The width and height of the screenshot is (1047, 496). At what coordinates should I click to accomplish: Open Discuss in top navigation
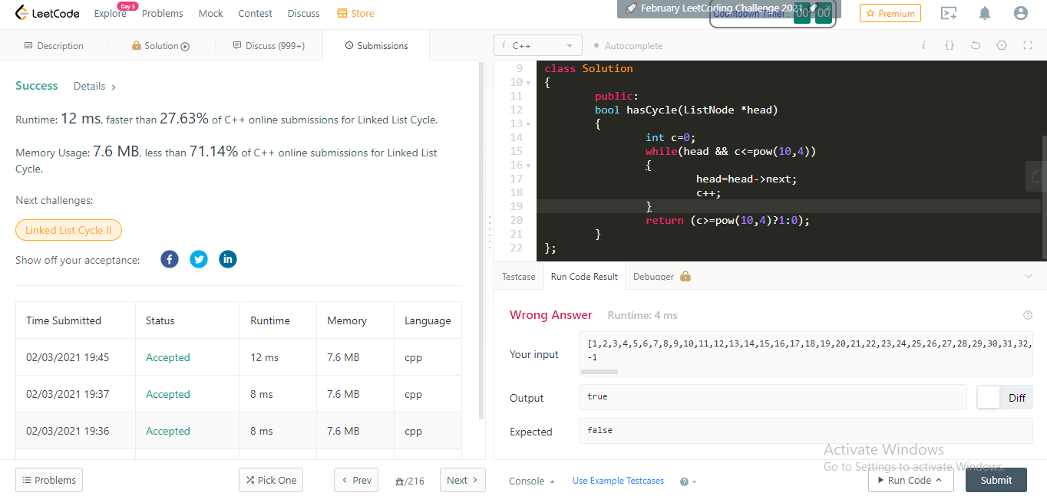(303, 13)
